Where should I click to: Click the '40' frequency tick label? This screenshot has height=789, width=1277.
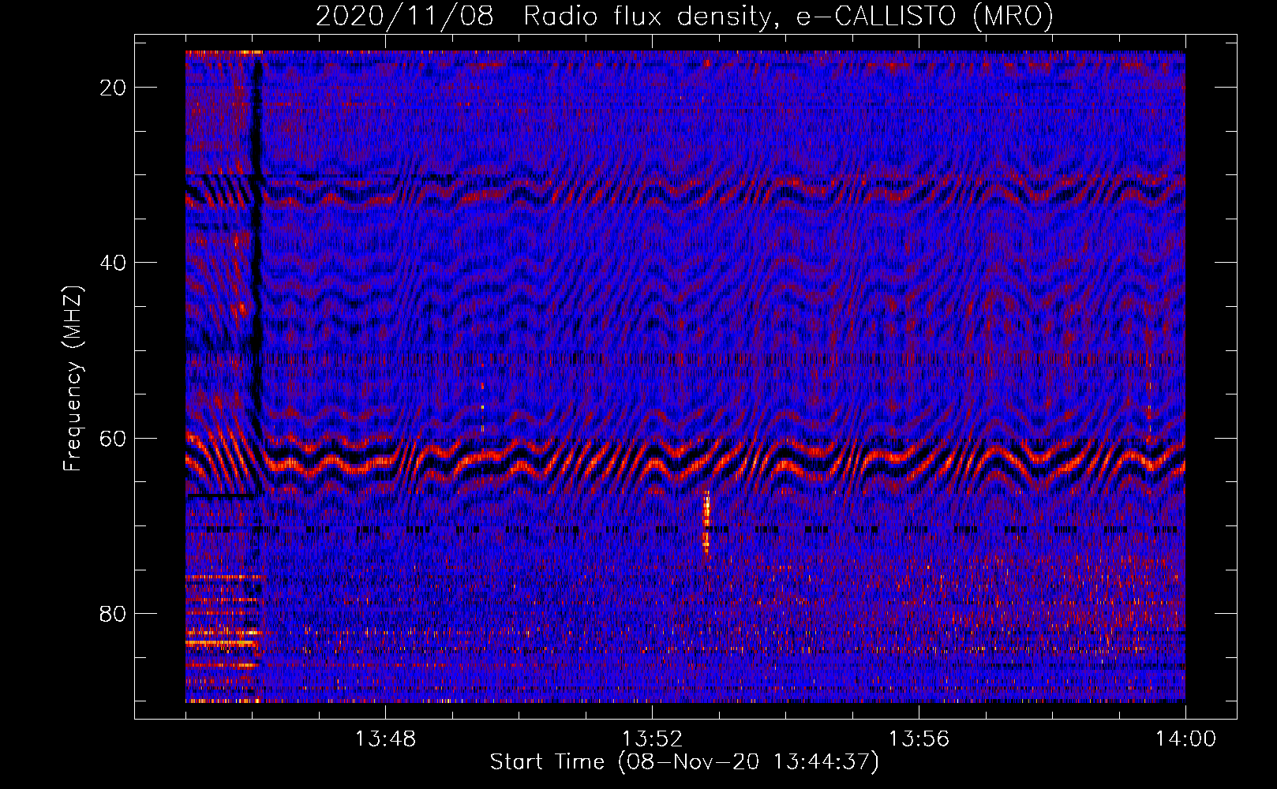pos(114,263)
